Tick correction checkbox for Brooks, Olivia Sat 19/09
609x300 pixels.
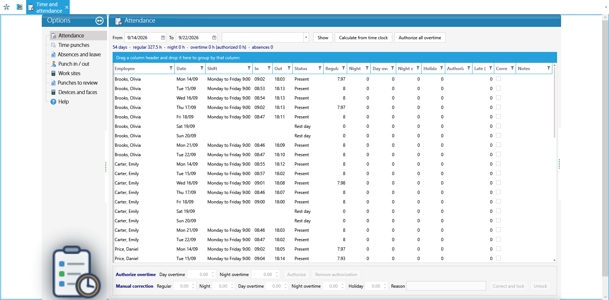coord(499,126)
